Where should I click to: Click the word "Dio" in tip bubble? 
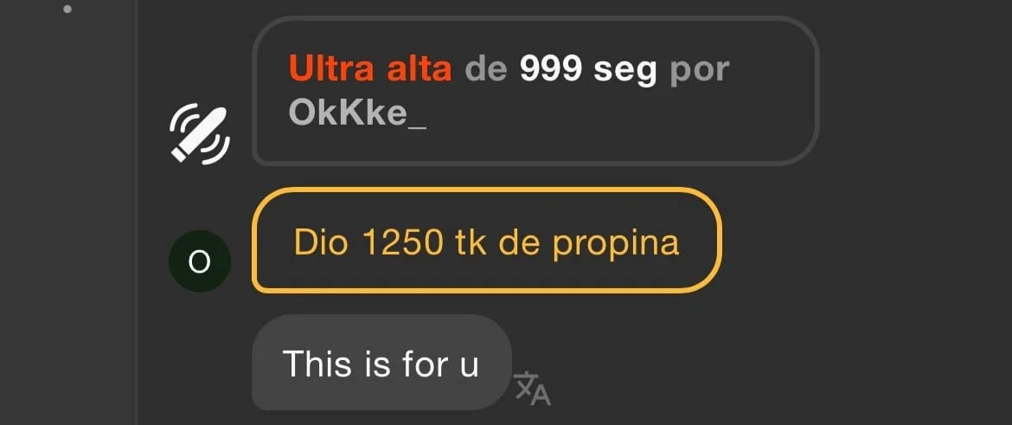tap(322, 242)
